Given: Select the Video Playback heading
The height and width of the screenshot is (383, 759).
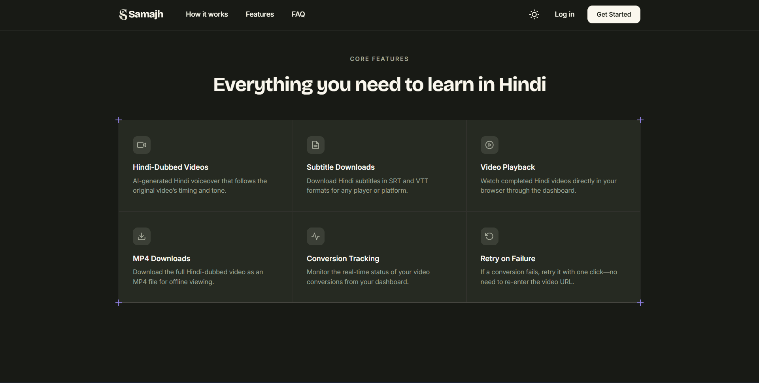Looking at the screenshot, I should pyautogui.click(x=508, y=167).
